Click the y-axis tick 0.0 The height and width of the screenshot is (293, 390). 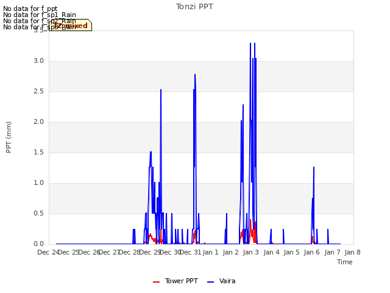point(38,244)
